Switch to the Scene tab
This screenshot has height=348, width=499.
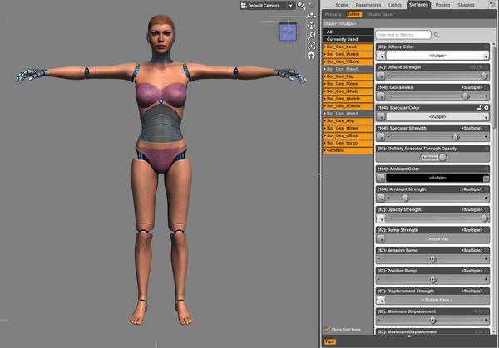coord(342,5)
